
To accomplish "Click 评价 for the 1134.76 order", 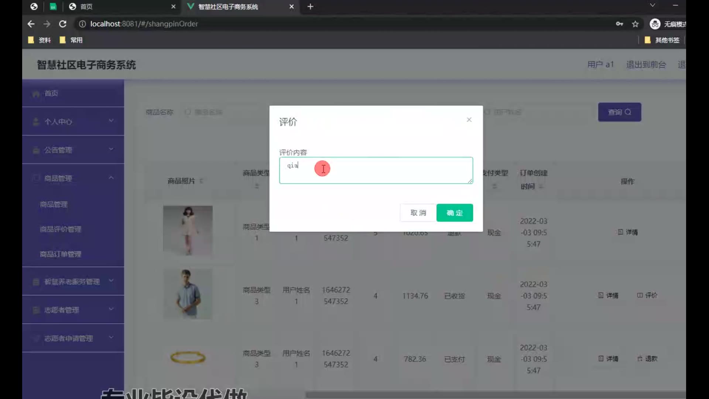I will click(647, 296).
